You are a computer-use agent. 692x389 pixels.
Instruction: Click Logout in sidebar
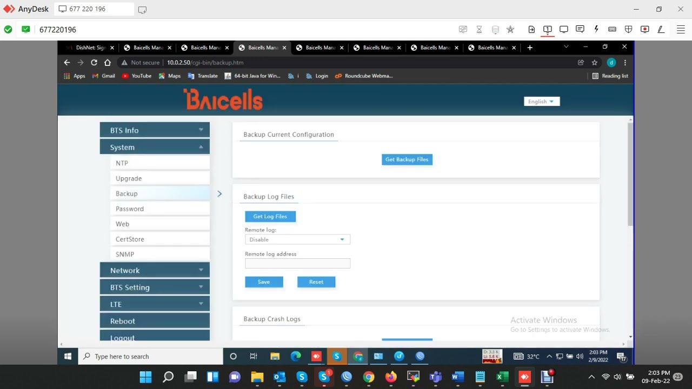click(155, 337)
